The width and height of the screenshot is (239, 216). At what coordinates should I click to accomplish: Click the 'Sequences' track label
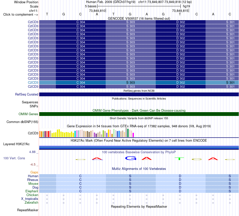point(30,102)
